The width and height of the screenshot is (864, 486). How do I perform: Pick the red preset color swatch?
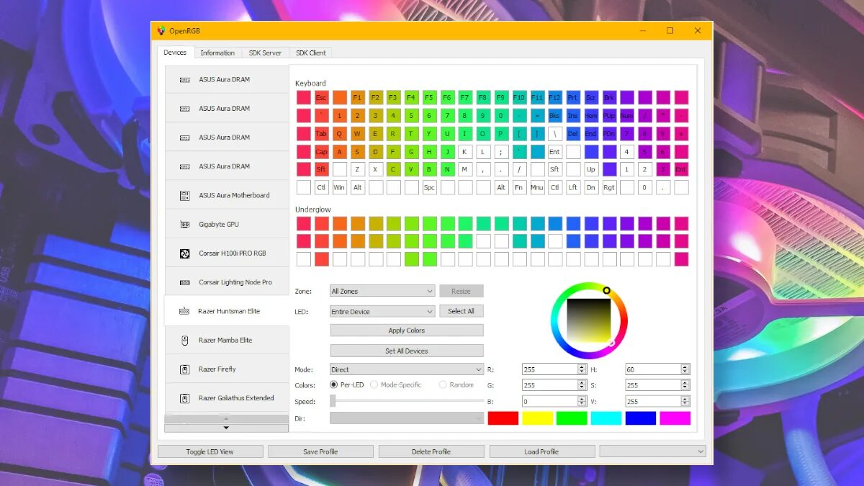coord(503,418)
